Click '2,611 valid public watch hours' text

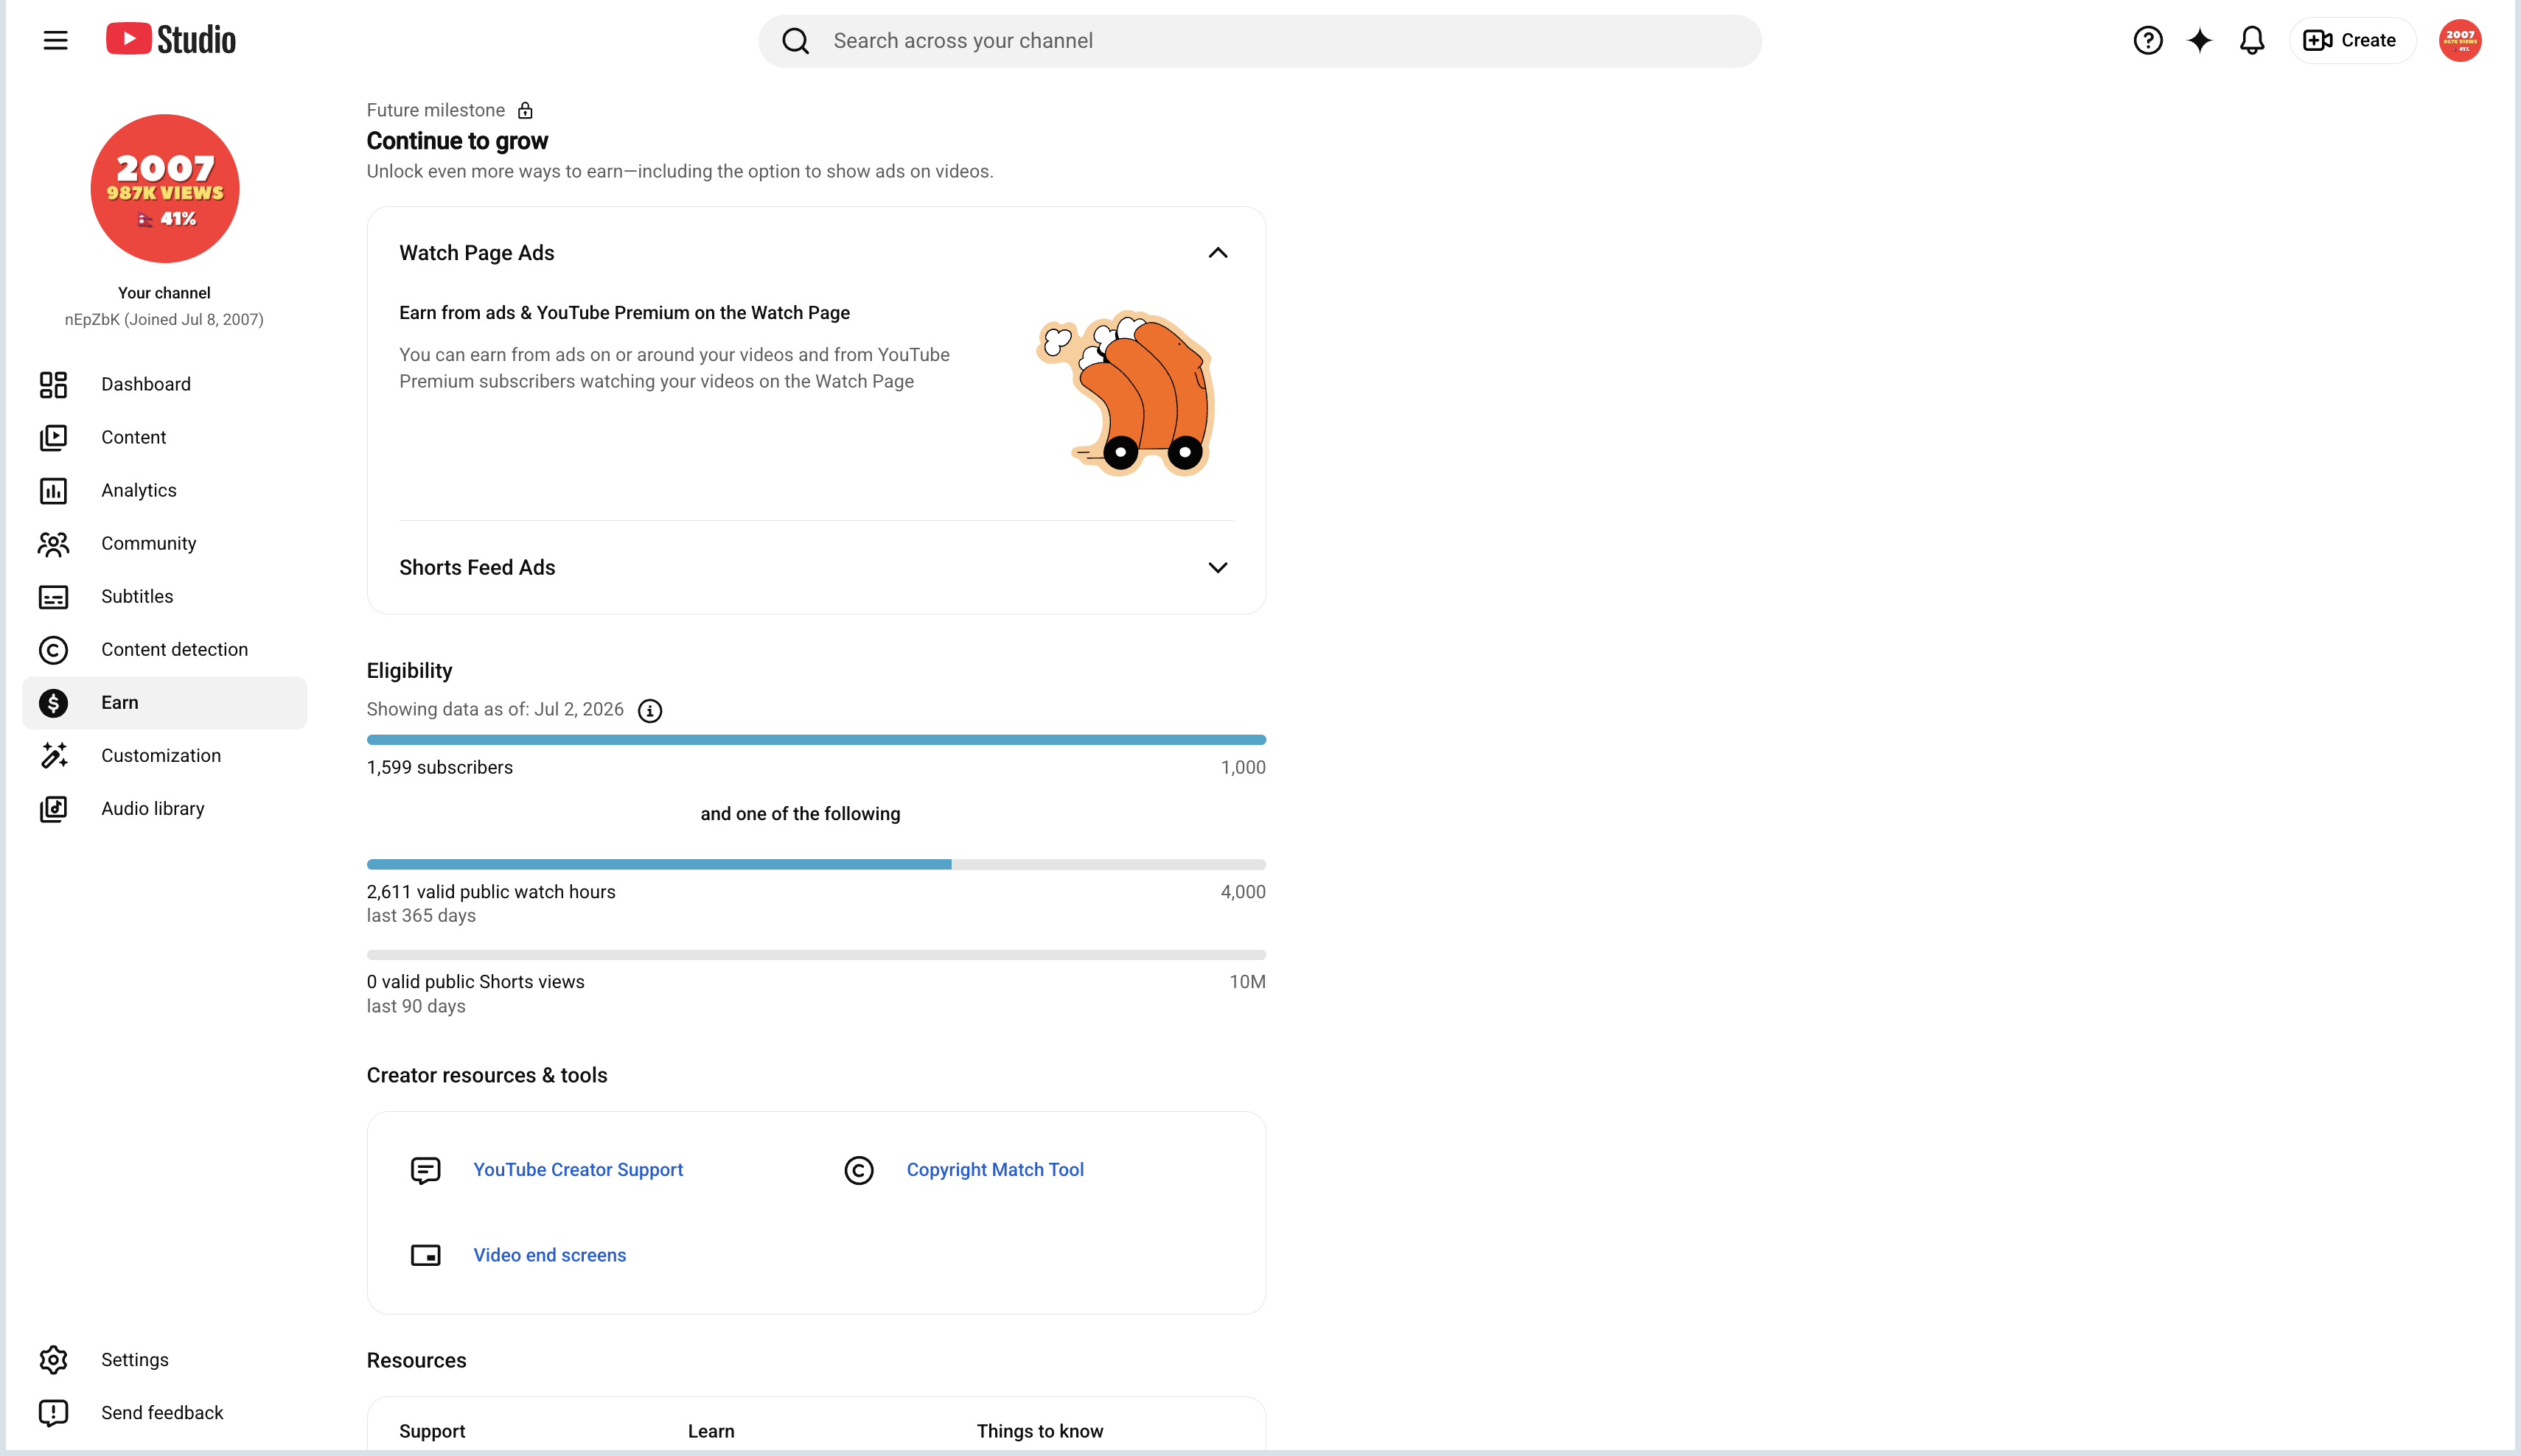click(491, 892)
